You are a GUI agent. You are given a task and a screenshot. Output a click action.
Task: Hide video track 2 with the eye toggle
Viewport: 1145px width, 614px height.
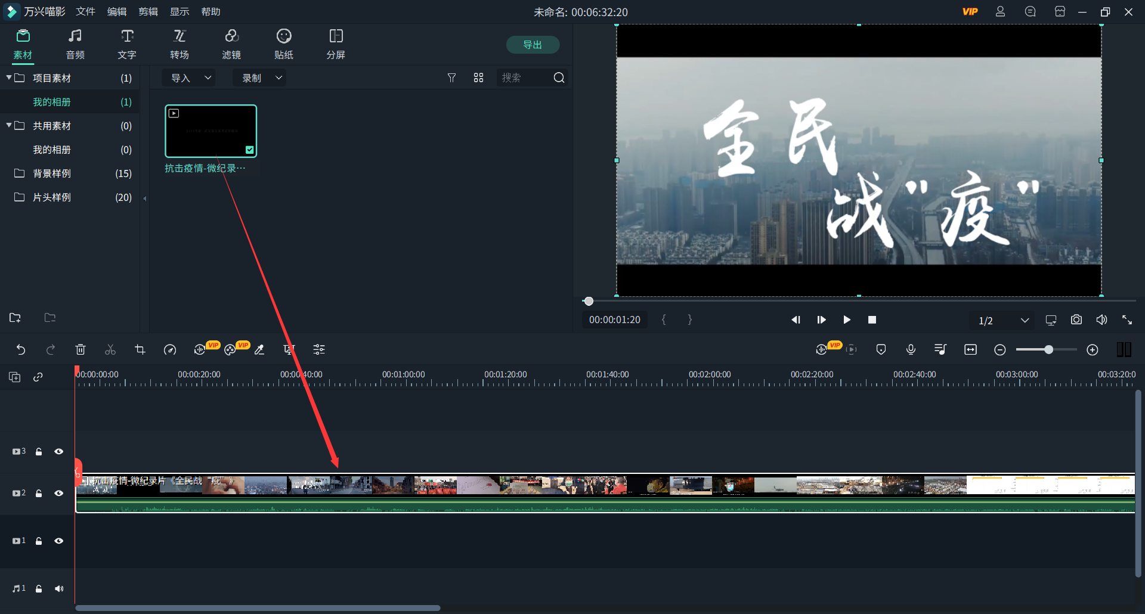pos(59,493)
